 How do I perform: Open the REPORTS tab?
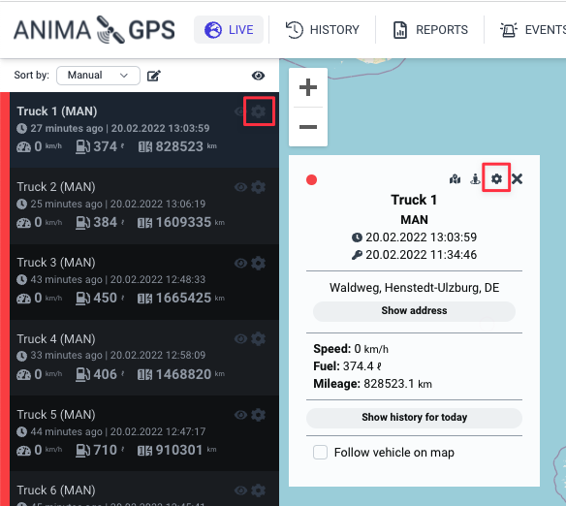(430, 30)
